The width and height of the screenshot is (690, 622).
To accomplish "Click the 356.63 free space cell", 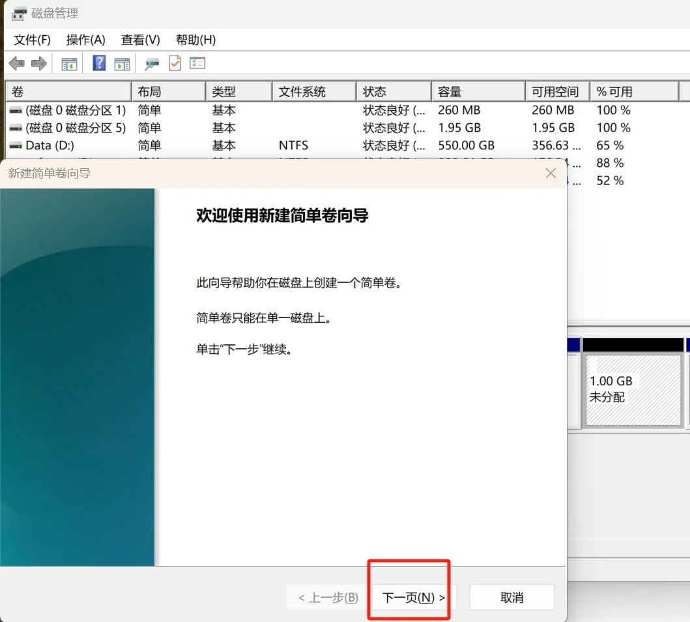I will [x=556, y=145].
